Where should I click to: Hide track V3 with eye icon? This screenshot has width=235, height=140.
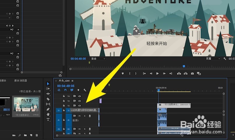(x=79, y=101)
